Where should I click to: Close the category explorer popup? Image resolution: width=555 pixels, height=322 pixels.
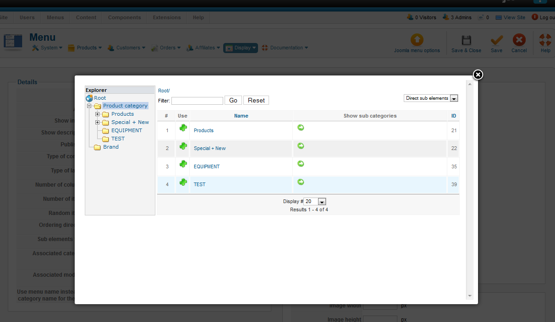tap(478, 75)
